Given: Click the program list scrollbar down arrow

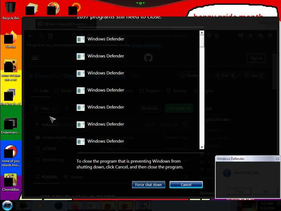Looking at the screenshot, I should click(202, 147).
